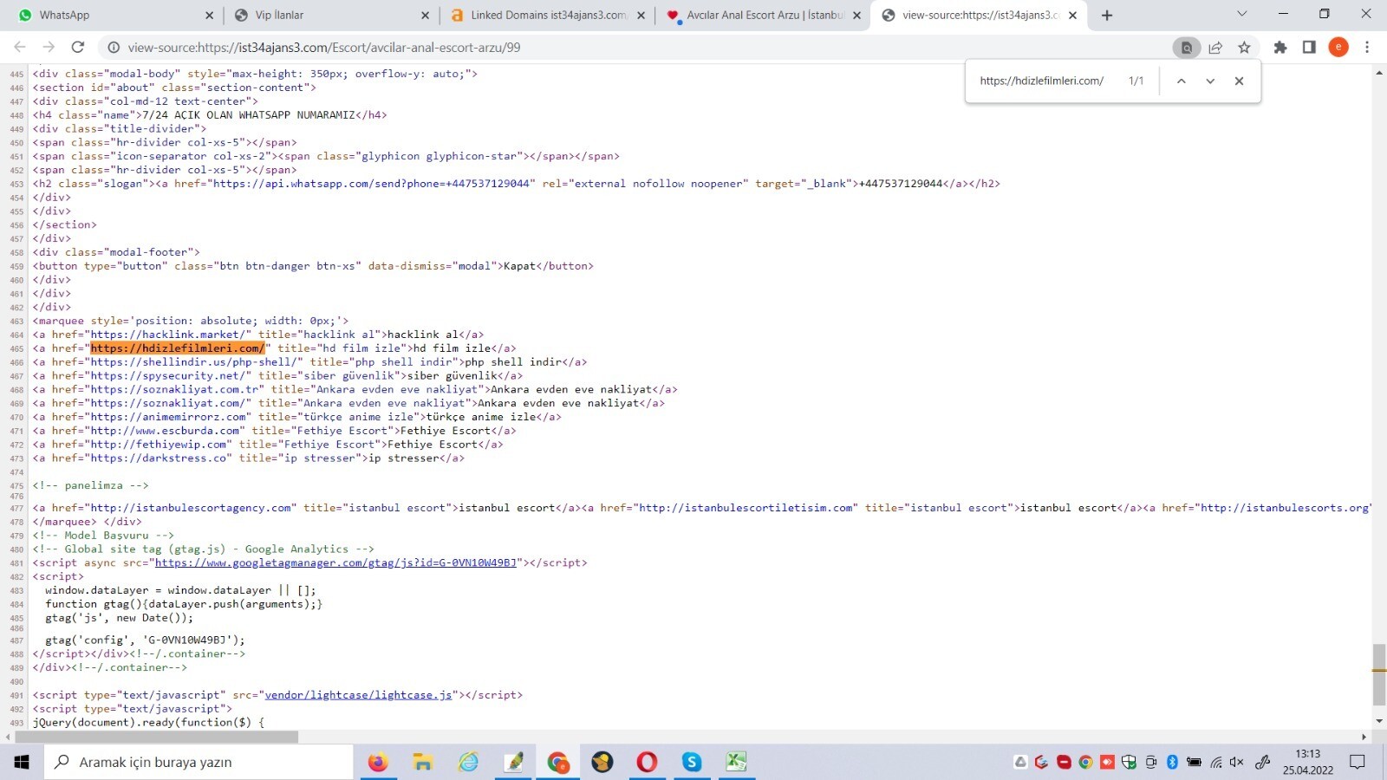This screenshot has width=1387, height=780.
Task: Toggle the browser side panel icon
Action: tap(1309, 48)
